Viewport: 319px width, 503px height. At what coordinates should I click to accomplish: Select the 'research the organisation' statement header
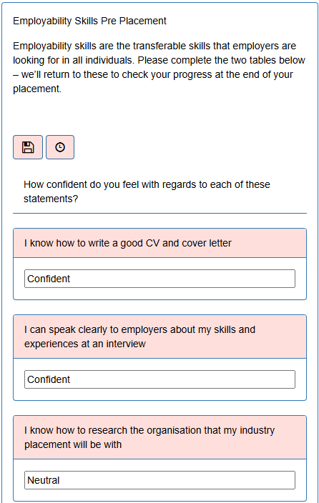pyautogui.click(x=159, y=437)
